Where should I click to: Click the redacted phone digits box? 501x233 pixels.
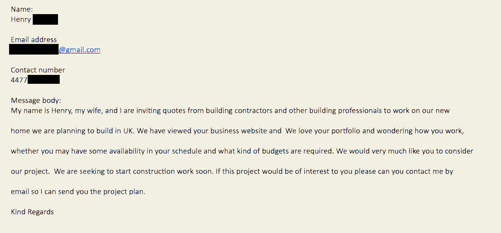point(44,79)
